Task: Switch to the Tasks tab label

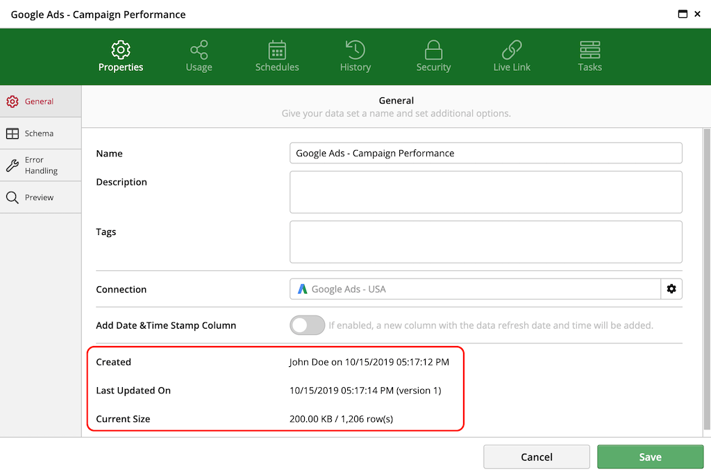Action: (590, 67)
